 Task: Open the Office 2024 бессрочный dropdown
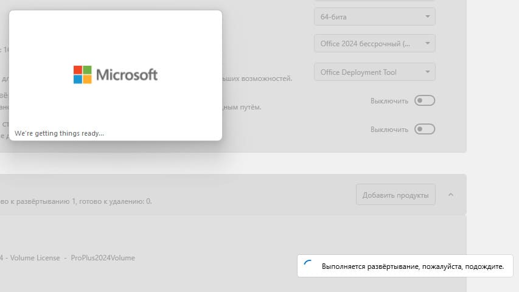click(374, 44)
